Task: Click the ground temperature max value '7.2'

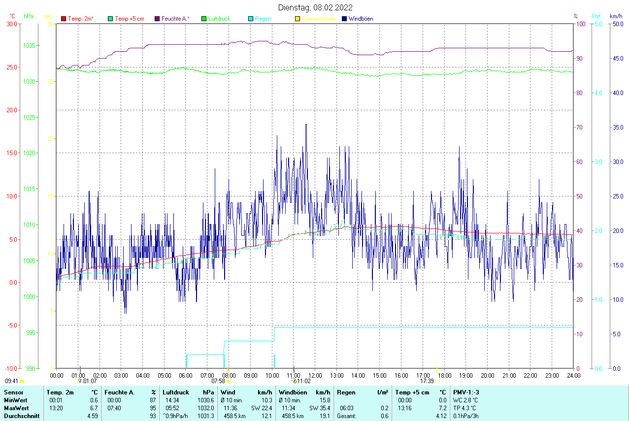Action: point(442,408)
